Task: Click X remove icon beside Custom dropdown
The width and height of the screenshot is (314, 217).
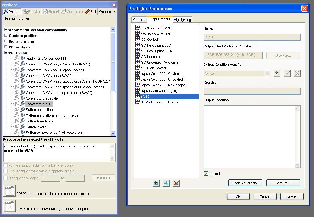Action: pyautogui.click(x=297, y=73)
